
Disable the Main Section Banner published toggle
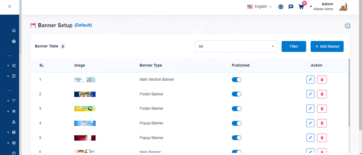[236, 80]
